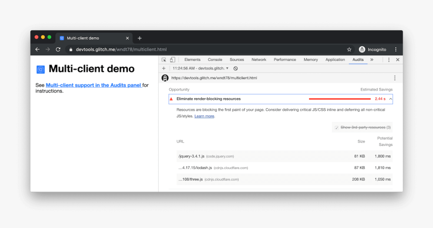Select the Audits tab
This screenshot has height=228, width=433.
(358, 59)
